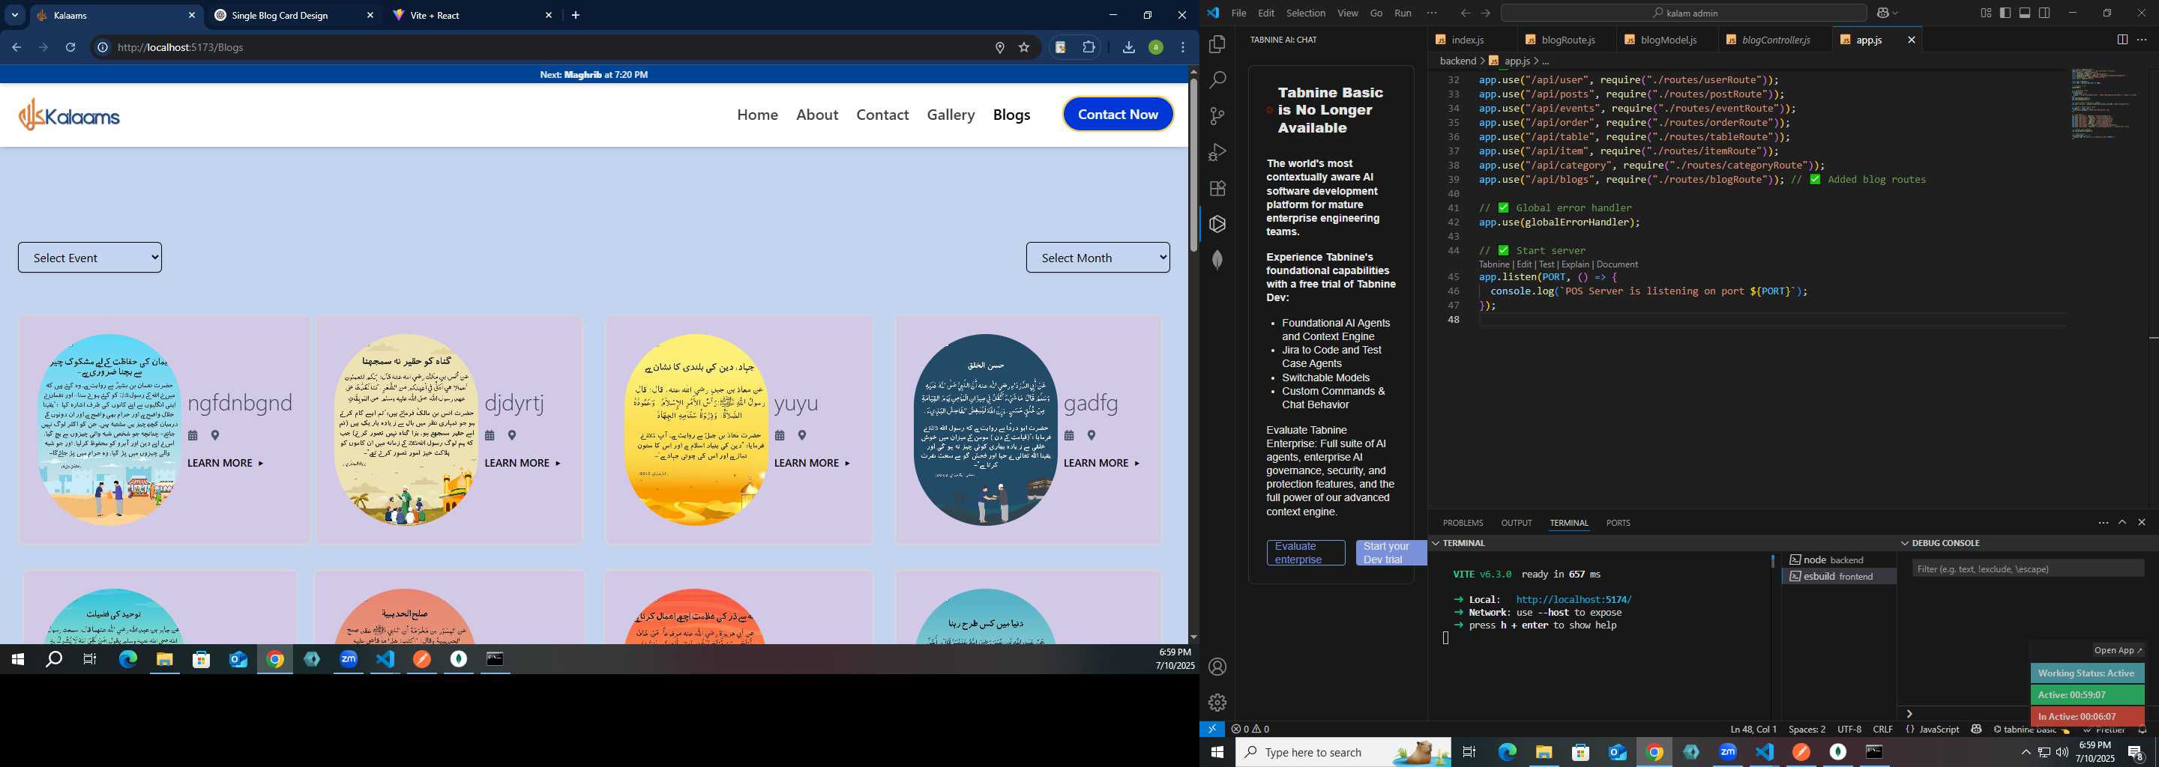This screenshot has width=2159, height=767.
Task: Click the Windows Start button on the right taskbar
Action: (x=1217, y=752)
